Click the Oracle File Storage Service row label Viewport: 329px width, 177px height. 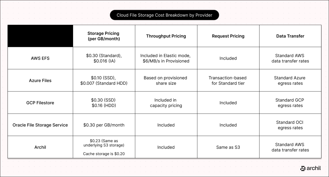[x=40, y=125]
